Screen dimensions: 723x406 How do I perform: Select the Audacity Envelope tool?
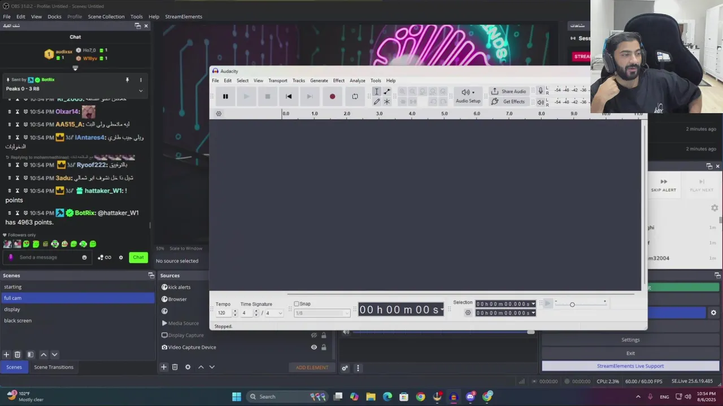(387, 91)
